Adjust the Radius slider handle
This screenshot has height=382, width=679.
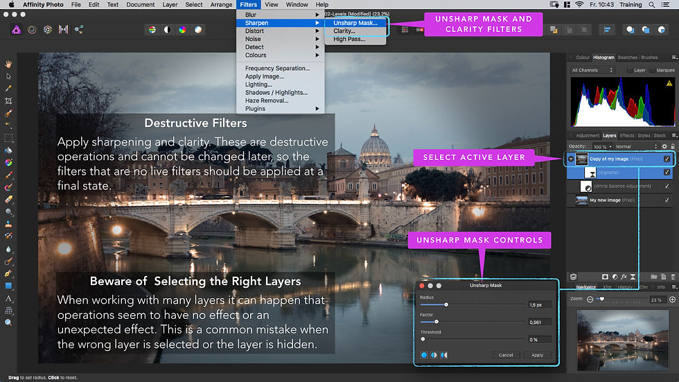tap(446, 304)
